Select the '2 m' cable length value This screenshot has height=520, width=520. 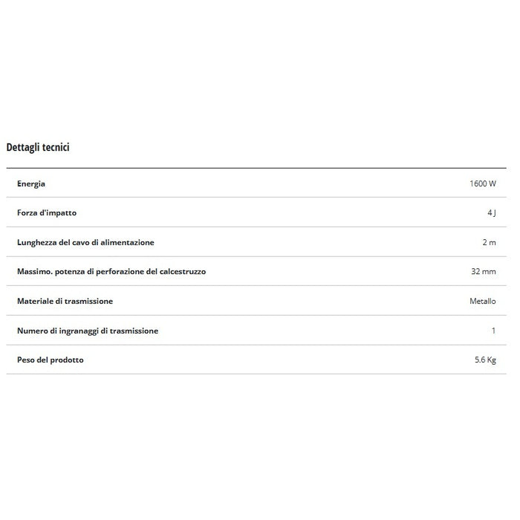[489, 242]
